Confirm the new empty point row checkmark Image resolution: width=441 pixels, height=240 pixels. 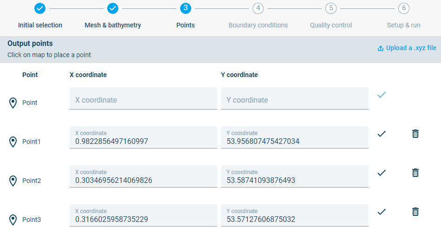[382, 95]
